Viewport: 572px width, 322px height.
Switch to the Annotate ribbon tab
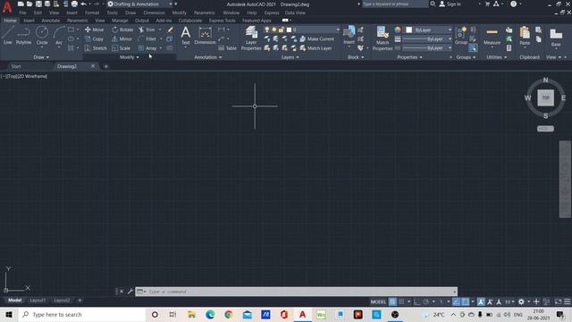pyautogui.click(x=50, y=21)
